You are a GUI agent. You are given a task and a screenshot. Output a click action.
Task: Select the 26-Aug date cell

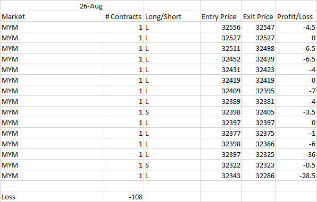coord(52,6)
